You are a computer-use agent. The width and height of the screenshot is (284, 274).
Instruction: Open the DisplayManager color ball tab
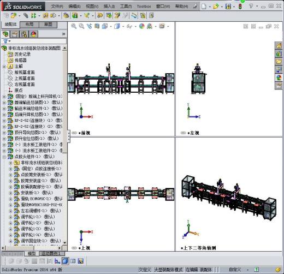(33, 34)
